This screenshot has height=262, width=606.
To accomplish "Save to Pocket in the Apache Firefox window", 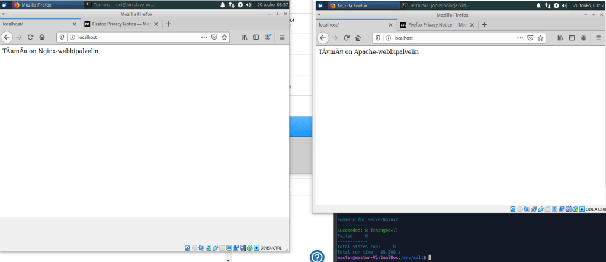I will coord(530,38).
